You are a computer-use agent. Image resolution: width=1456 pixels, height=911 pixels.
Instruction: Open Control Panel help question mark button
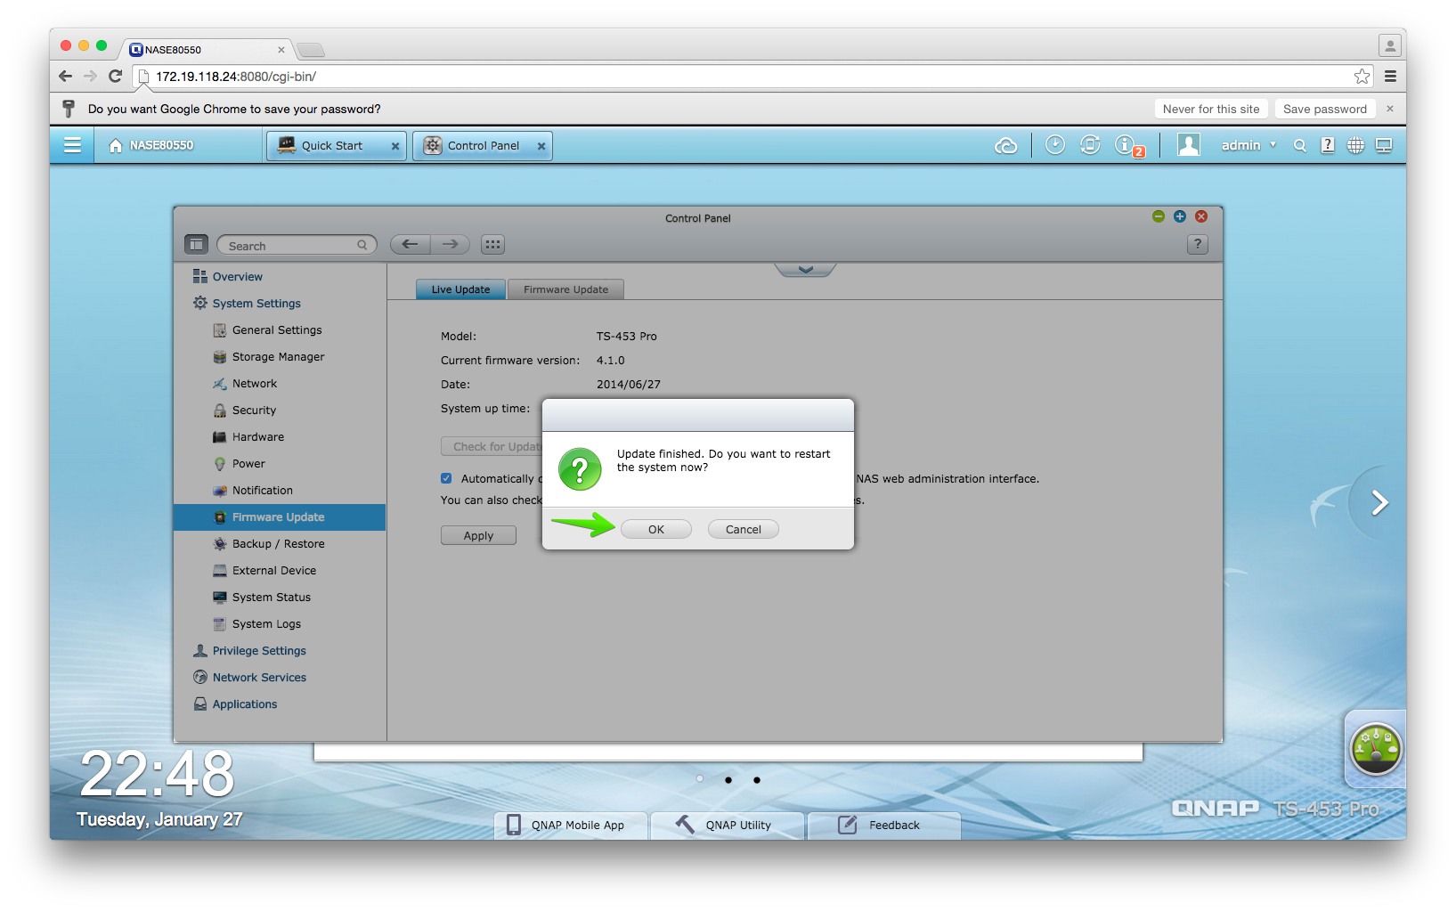click(x=1198, y=244)
